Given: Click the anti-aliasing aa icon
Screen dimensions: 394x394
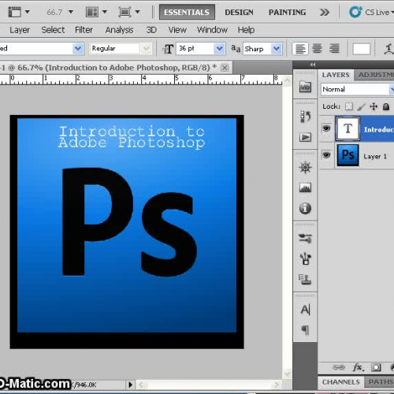Looking at the screenshot, I should pyautogui.click(x=236, y=48).
